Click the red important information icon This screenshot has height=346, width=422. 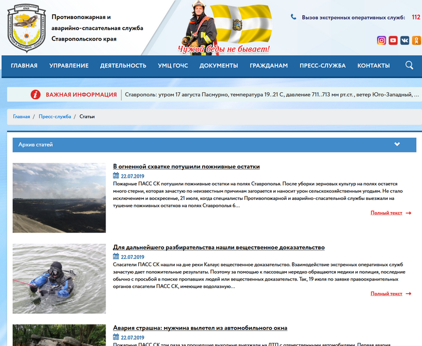pyautogui.click(x=35, y=94)
